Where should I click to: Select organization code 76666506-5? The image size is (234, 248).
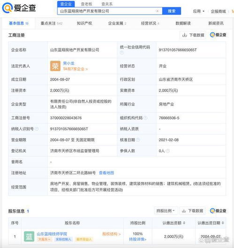[169, 118]
